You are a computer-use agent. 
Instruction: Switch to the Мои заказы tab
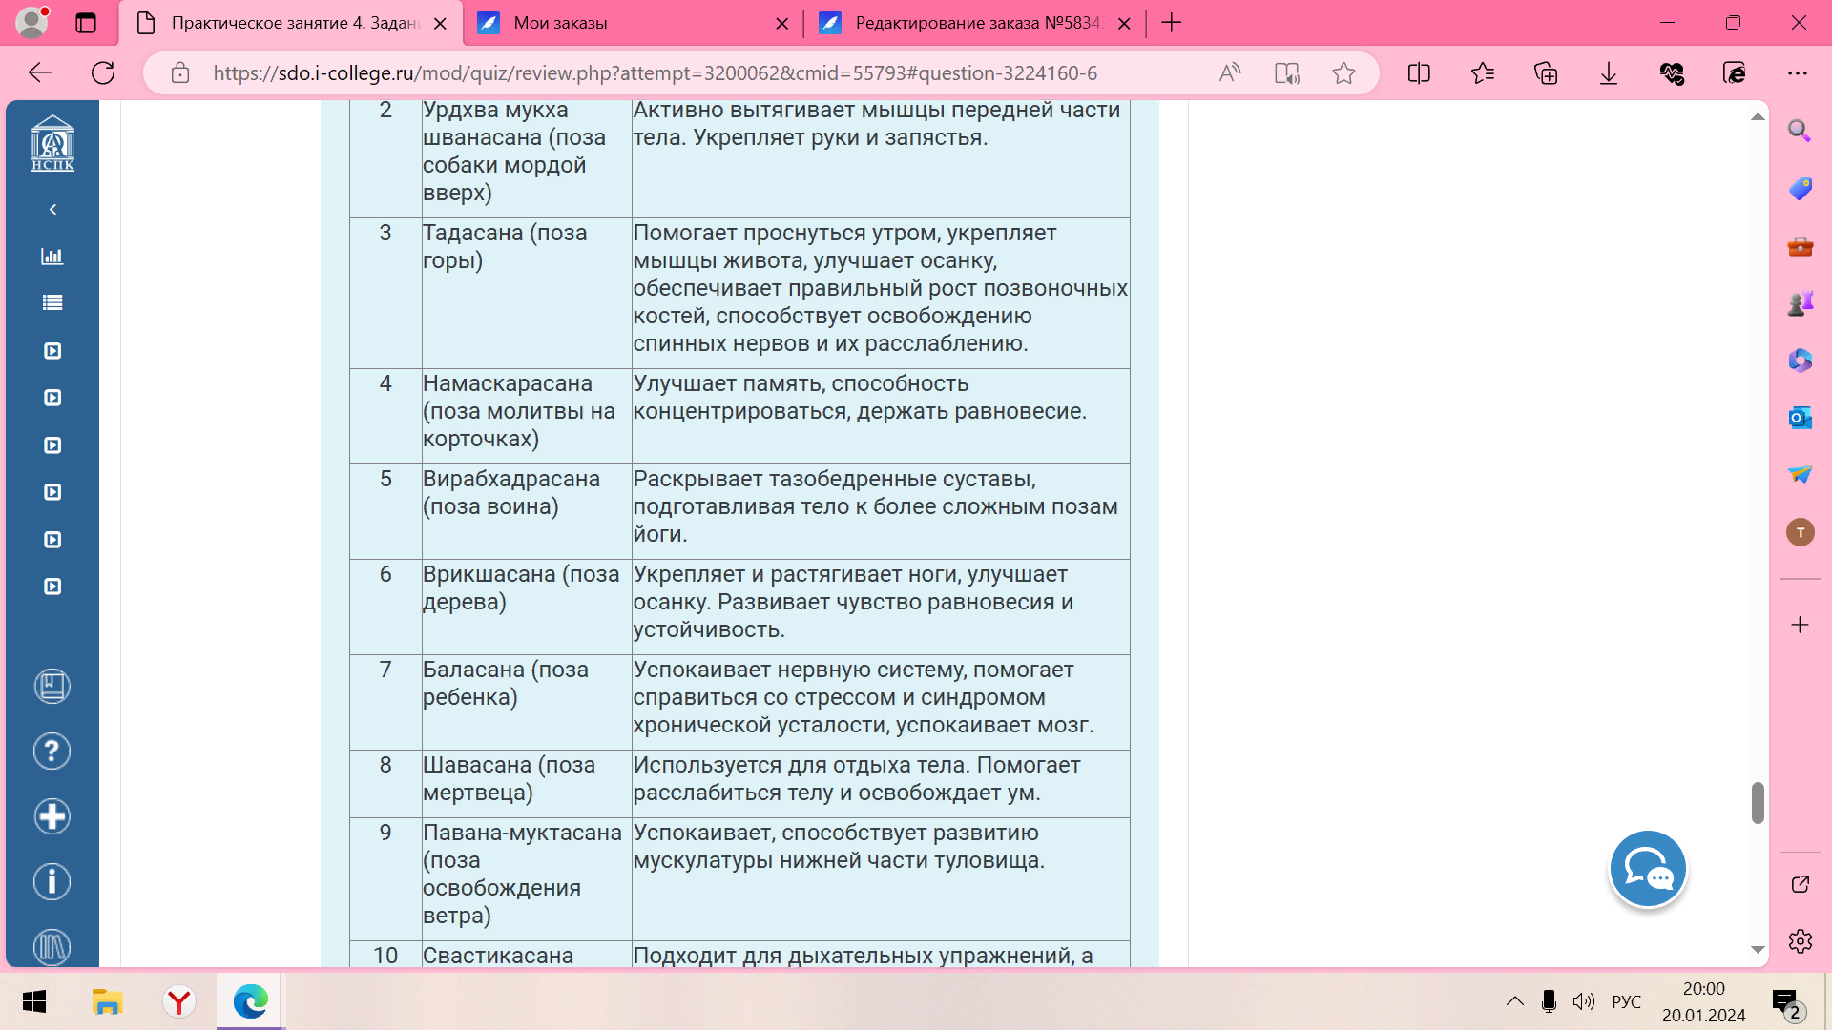pos(560,23)
